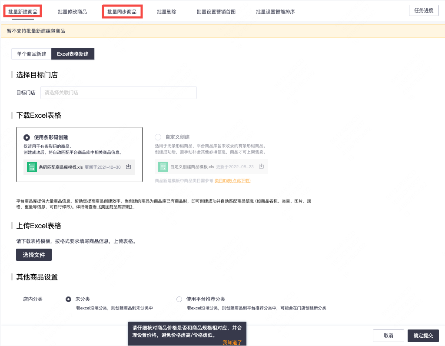This screenshot has width=445, height=346.
Task: Switch to 单个商品新建 mode
Action: pyautogui.click(x=31, y=54)
